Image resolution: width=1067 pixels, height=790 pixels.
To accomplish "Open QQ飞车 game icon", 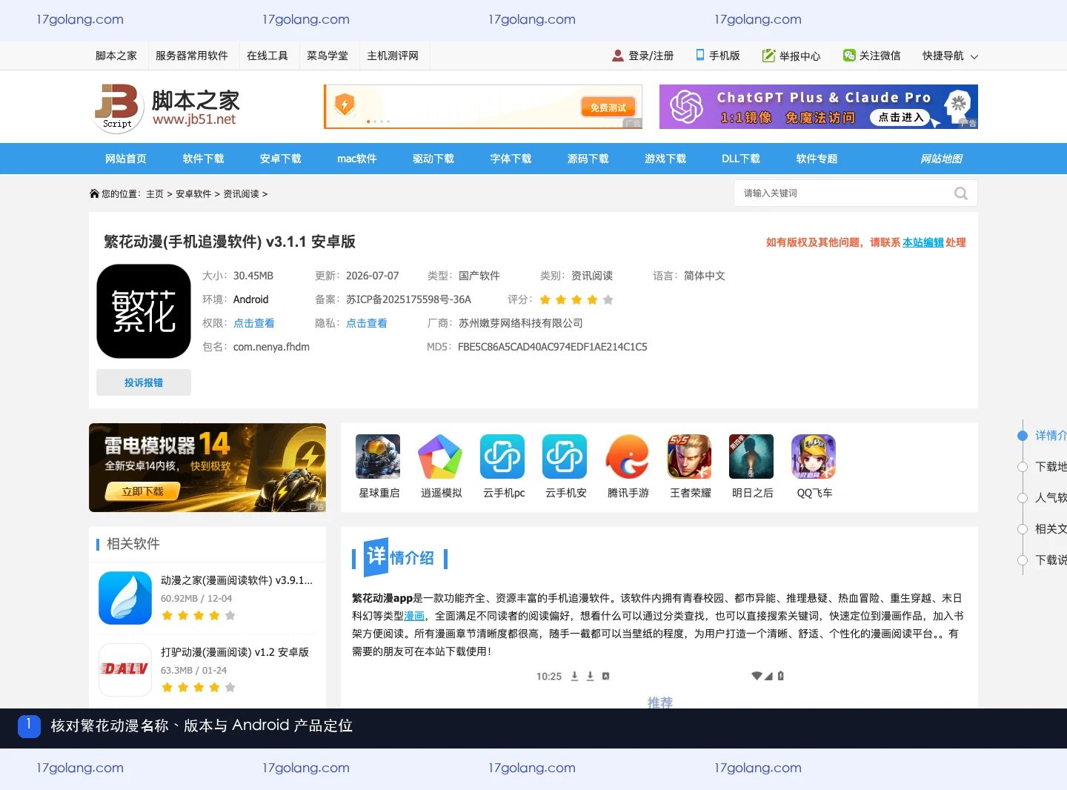I will coord(814,457).
